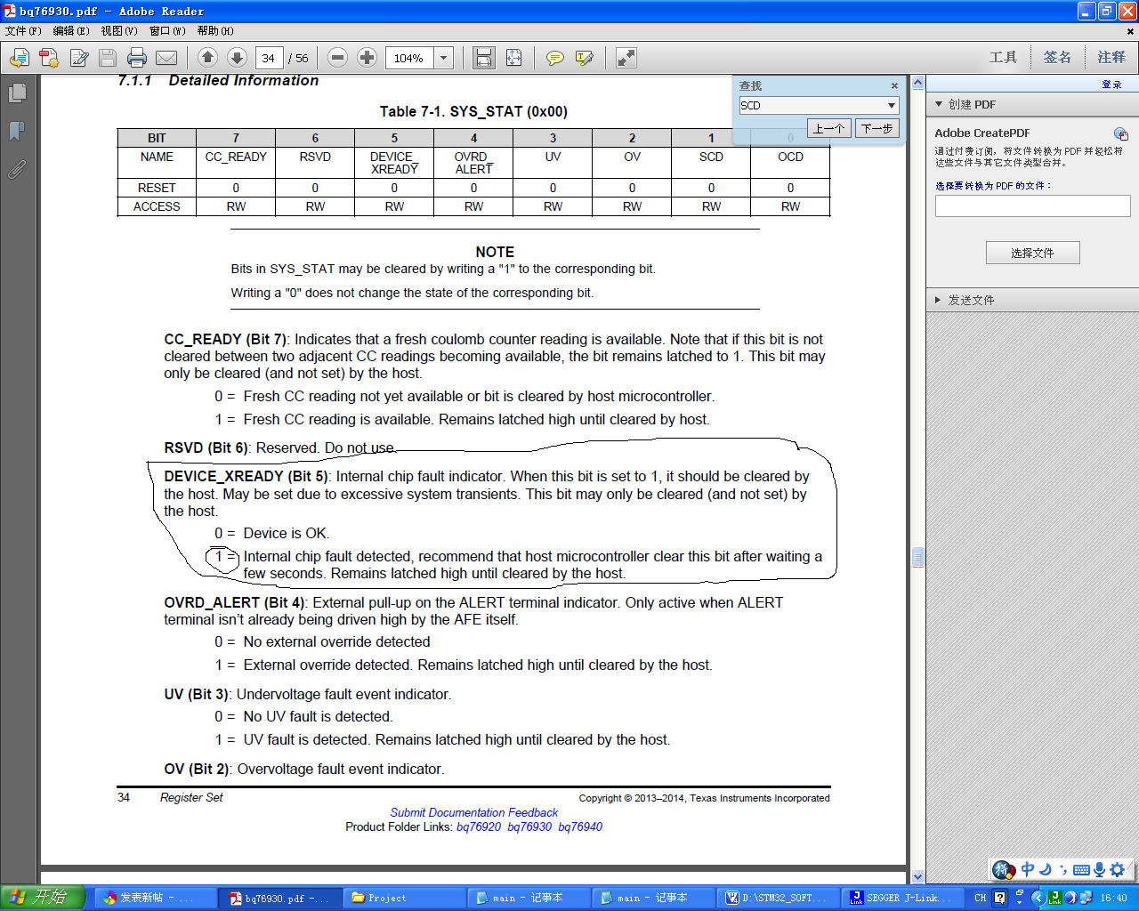Open the page thumbnails side panel
The image size is (1139, 911).
point(17,93)
